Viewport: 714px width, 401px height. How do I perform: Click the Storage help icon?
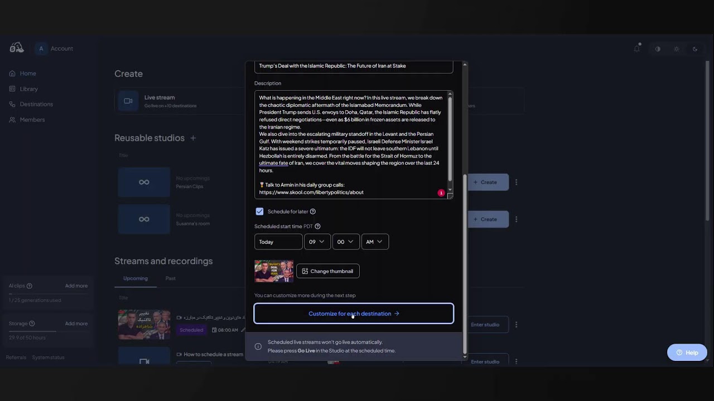(x=32, y=324)
